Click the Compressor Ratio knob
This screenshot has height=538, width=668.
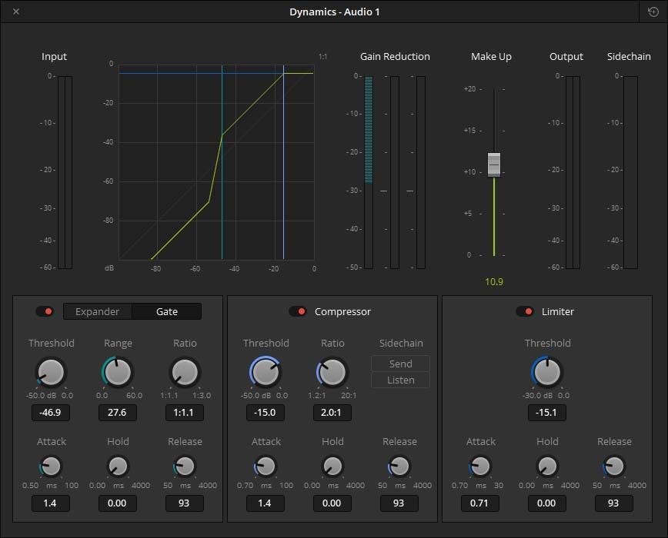(x=332, y=373)
